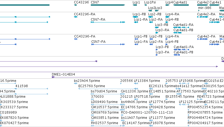Click protein Lcp1-PA
This screenshot has height=127, width=224.
(141, 42)
